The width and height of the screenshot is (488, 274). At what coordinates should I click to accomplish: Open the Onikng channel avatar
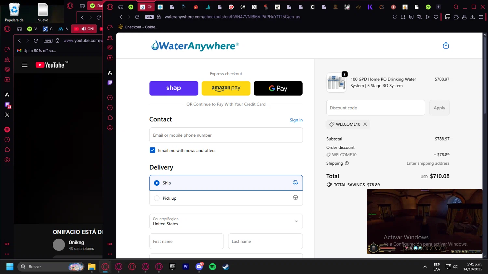(x=59, y=245)
